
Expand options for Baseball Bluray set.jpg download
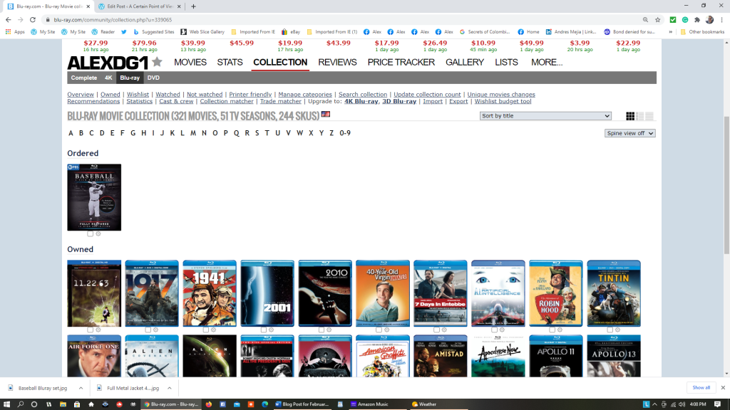pos(80,388)
